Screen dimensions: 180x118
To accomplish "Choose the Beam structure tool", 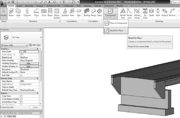I will pos(11,13).
